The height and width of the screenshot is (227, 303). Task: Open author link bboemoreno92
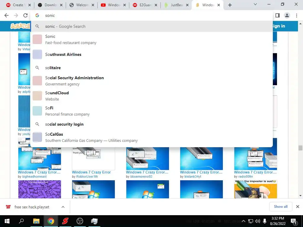[141, 177]
